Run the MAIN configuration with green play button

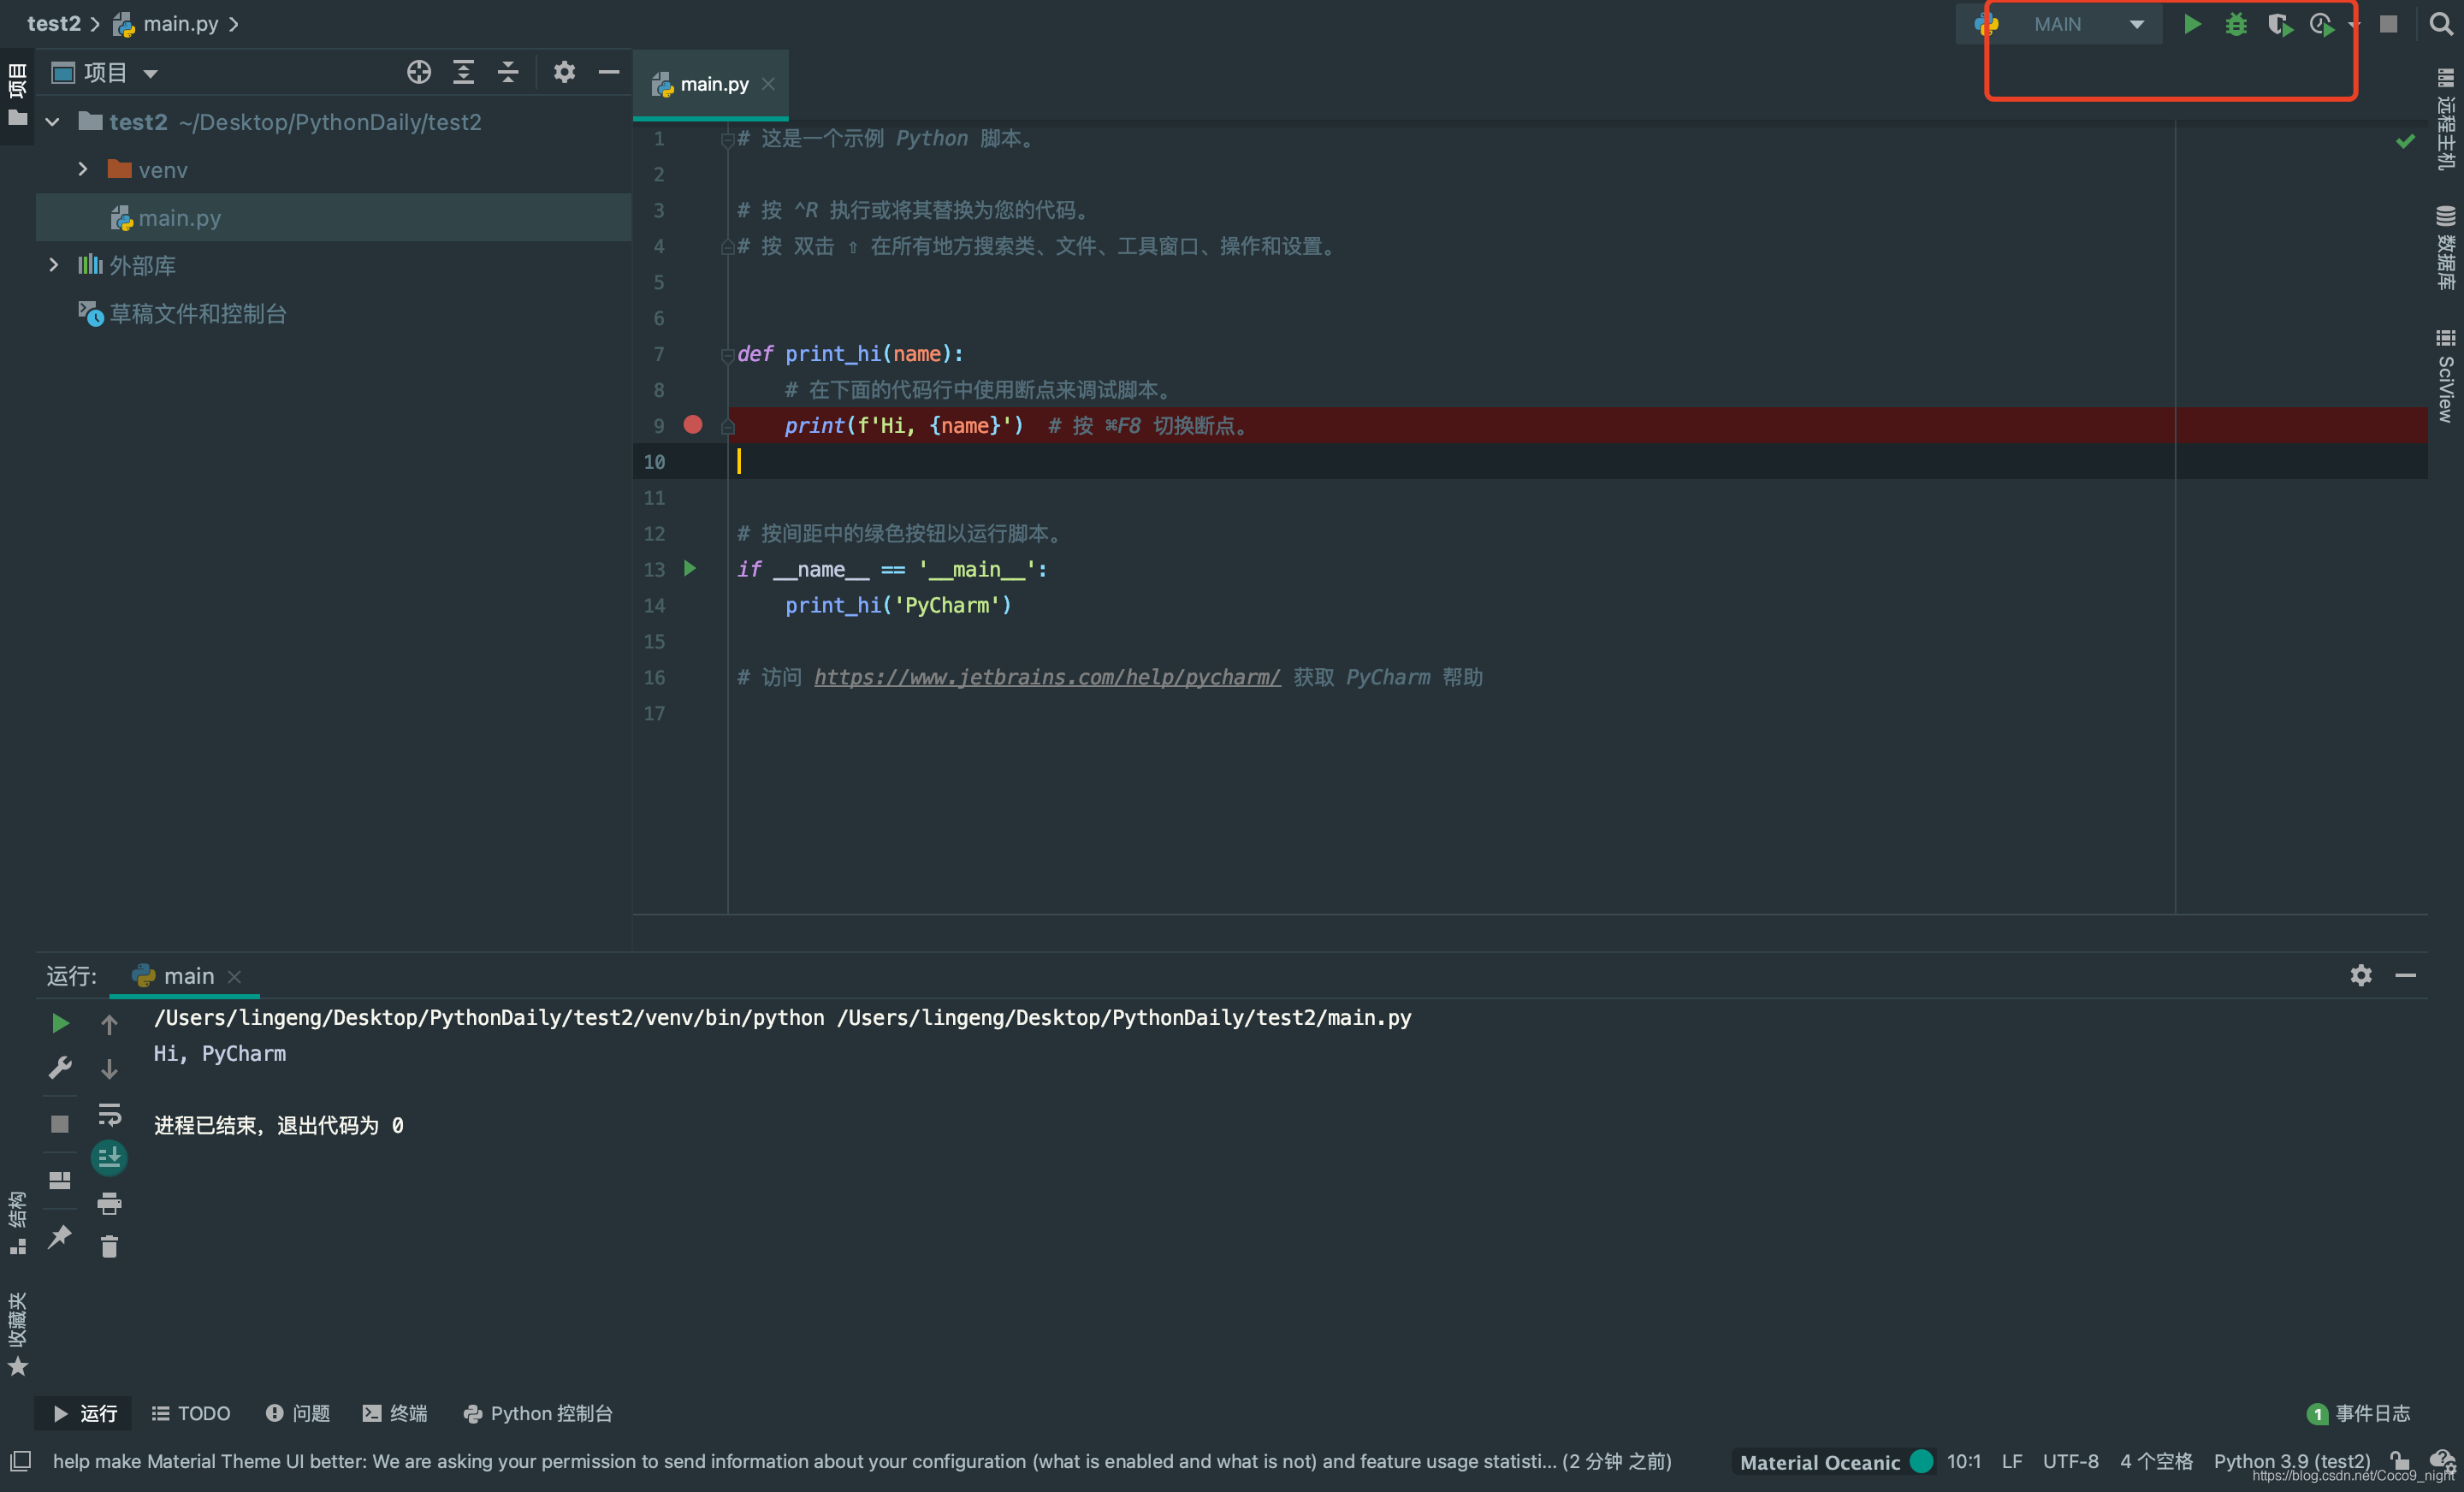(2191, 24)
